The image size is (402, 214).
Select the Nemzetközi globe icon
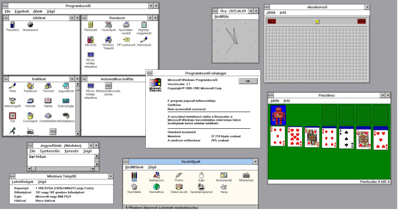[156, 187]
